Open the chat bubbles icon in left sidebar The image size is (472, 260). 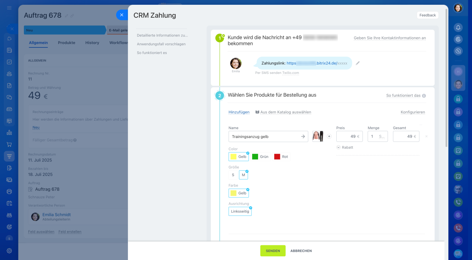click(x=9, y=97)
